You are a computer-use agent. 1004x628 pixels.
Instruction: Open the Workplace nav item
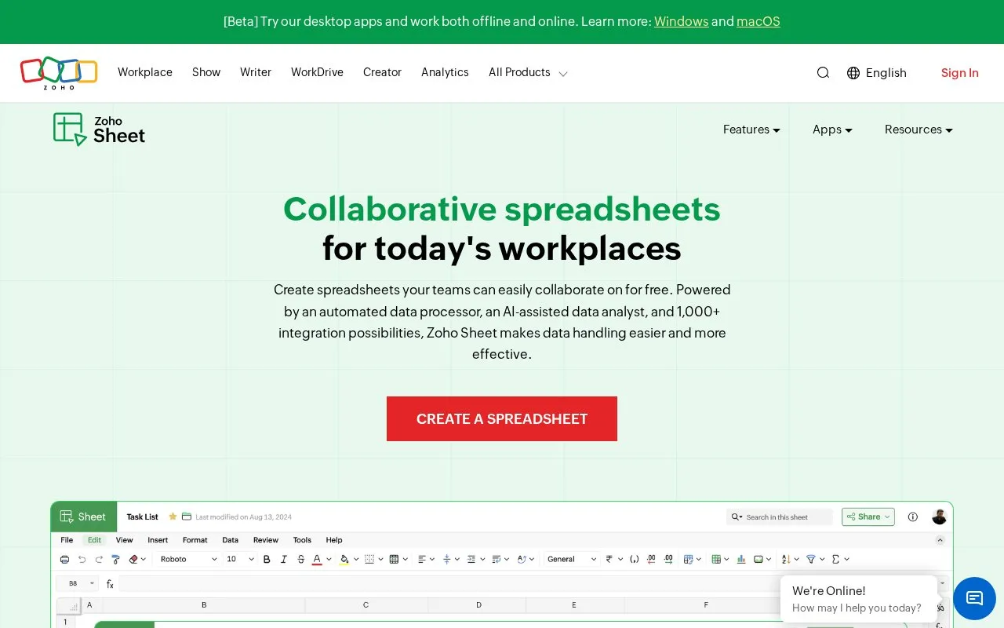[x=145, y=72]
